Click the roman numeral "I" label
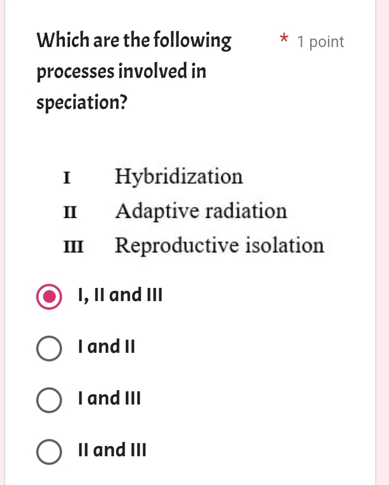 click(65, 178)
